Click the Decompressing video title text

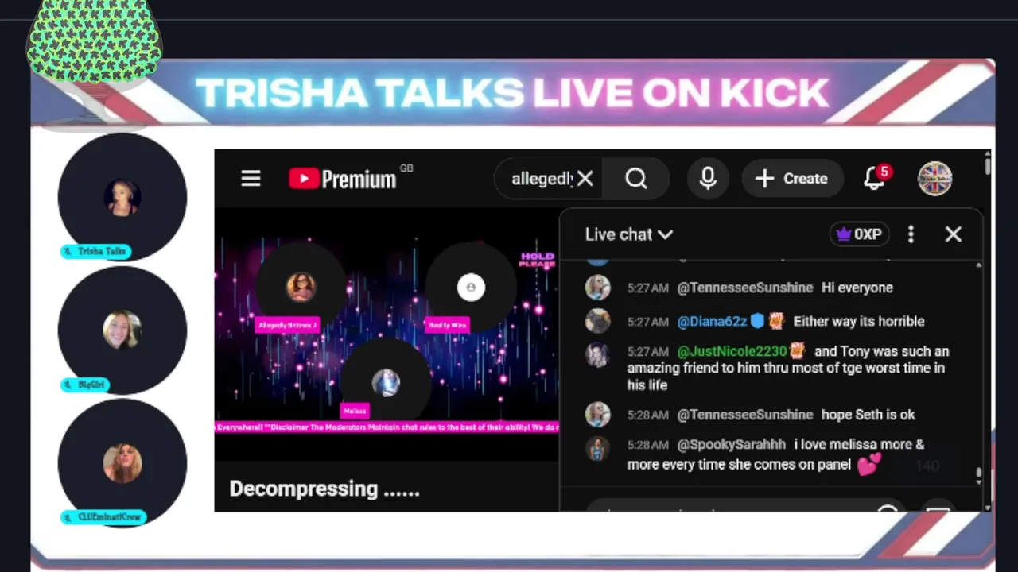tap(324, 489)
